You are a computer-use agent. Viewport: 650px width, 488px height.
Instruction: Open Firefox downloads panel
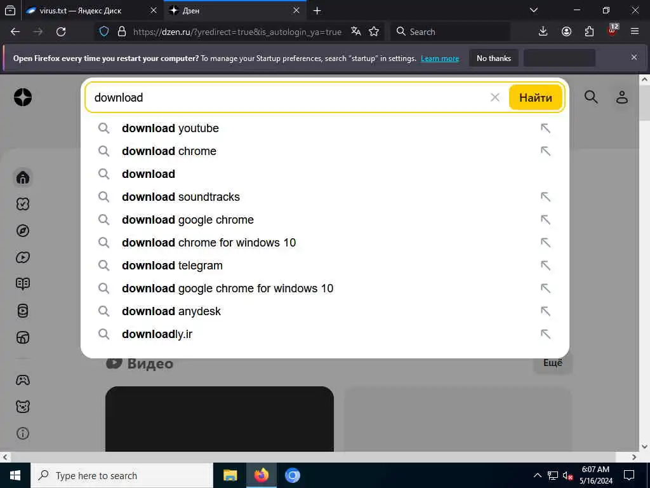[x=543, y=32]
